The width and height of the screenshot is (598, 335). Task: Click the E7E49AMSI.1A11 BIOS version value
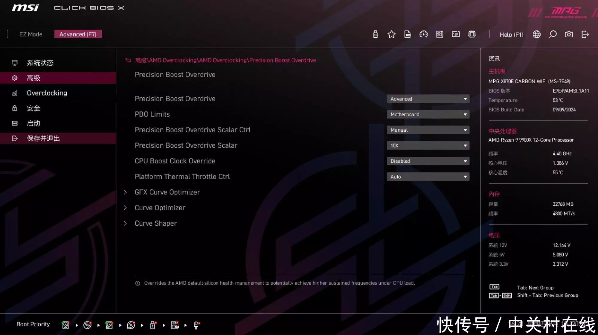click(x=571, y=91)
